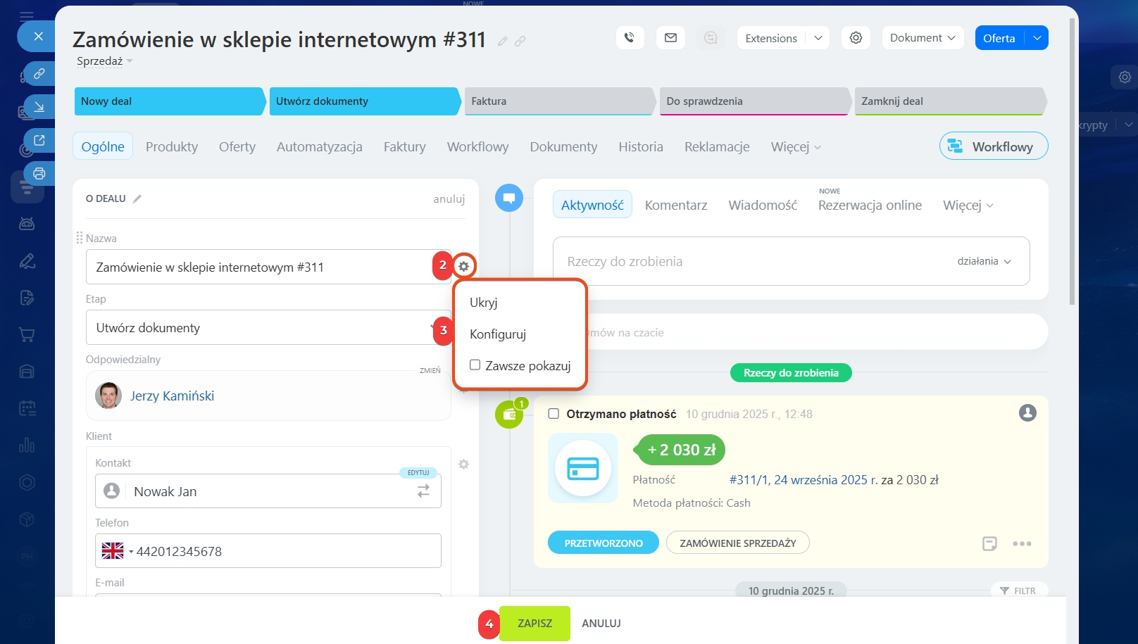Open the Jerzy Kamiński profile link
The height and width of the screenshot is (644, 1138).
click(172, 396)
